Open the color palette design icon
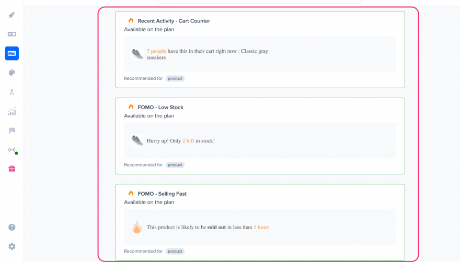This screenshot has height=262, width=460. coord(11,73)
